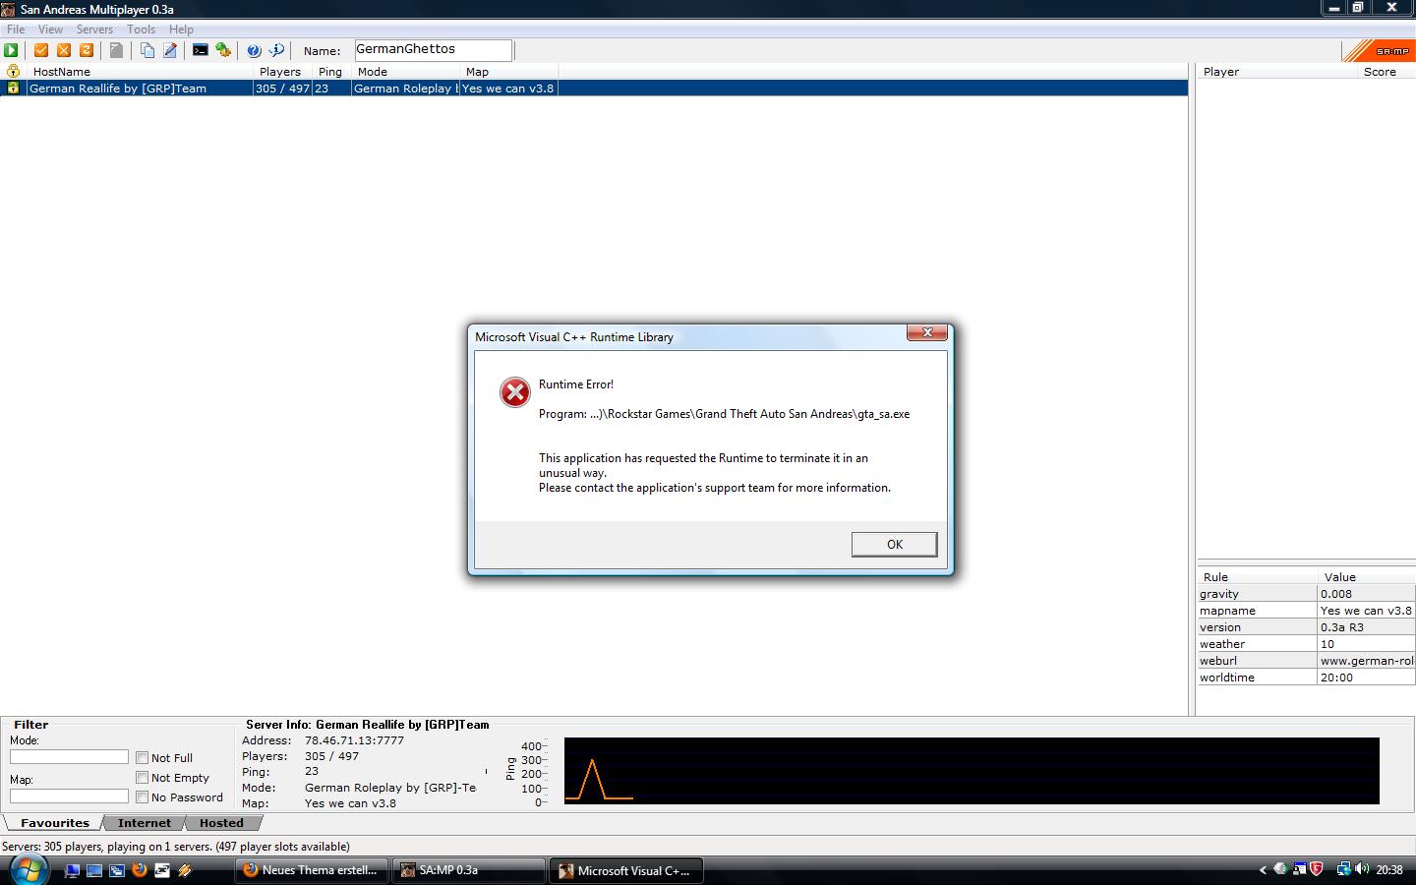Click the Neues Thema erstell... taskbar button
Viewport: 1416px width, 885px height.
[312, 870]
